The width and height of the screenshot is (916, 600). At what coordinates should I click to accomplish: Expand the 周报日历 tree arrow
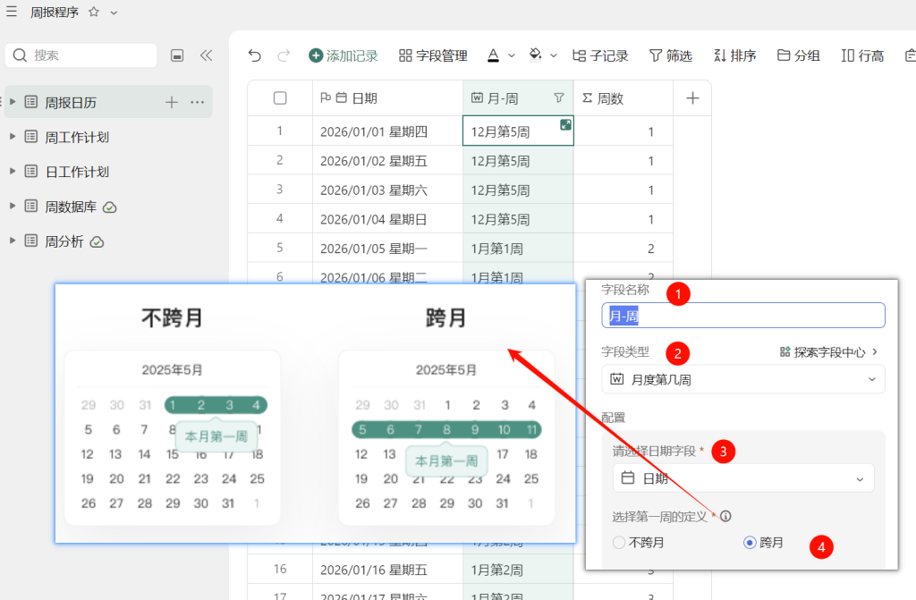coord(13,102)
